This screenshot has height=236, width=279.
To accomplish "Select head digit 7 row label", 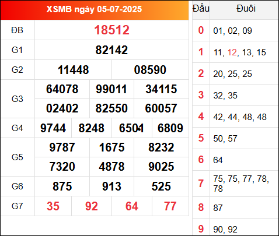I will [x=201, y=184].
